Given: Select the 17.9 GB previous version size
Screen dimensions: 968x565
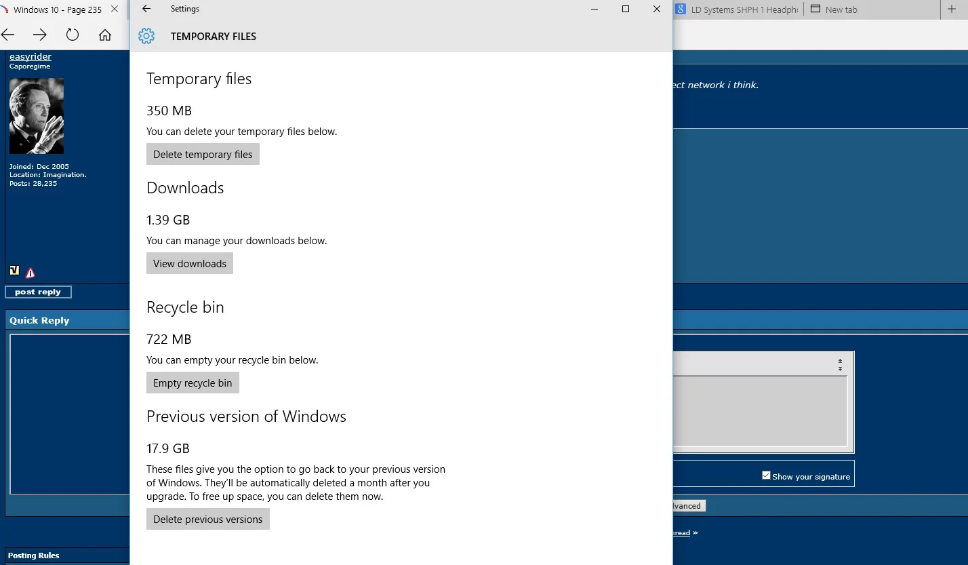Looking at the screenshot, I should (x=168, y=448).
